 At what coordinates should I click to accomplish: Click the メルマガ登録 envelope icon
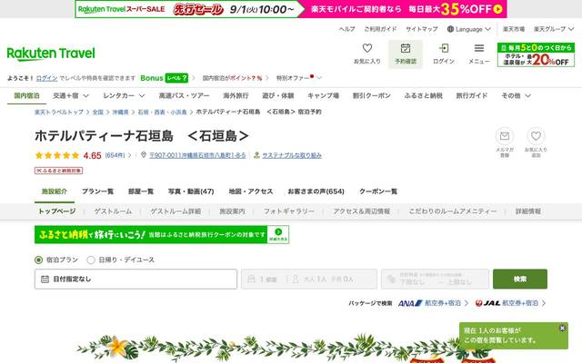tap(505, 136)
